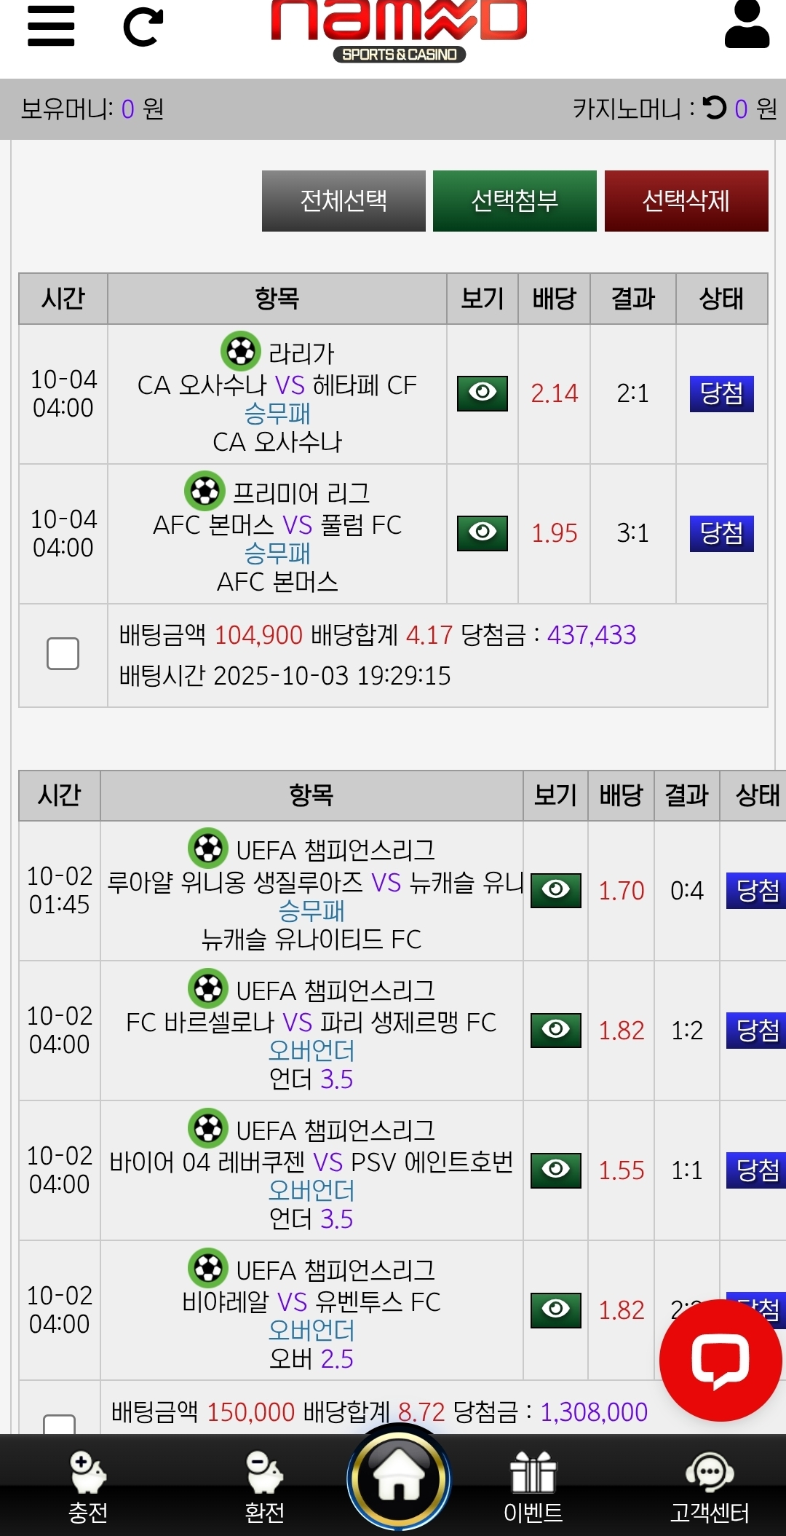The width and height of the screenshot is (786, 1536).
Task: Open the 이벤트 gift tab
Action: (533, 1486)
